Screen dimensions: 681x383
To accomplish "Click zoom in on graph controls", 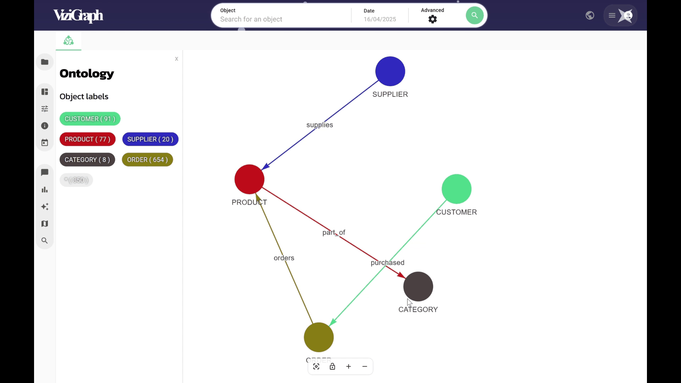I will pyautogui.click(x=348, y=366).
